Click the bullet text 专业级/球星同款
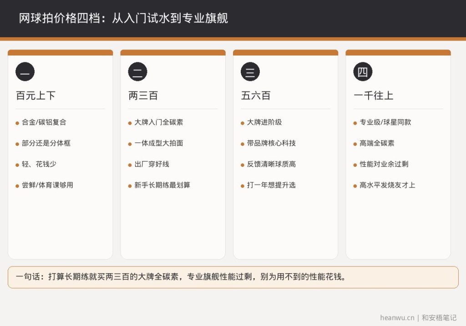466x326 pixels. [385, 122]
